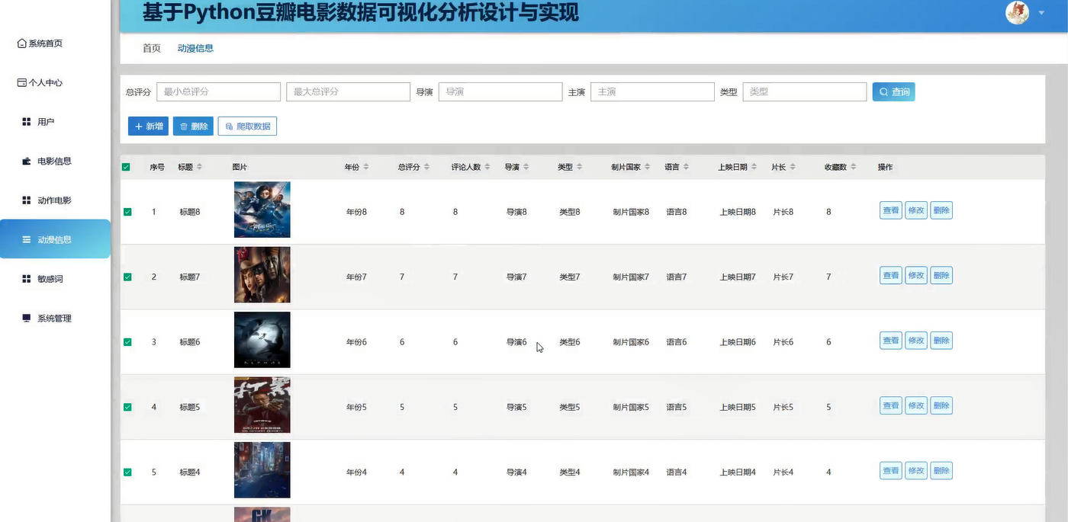
Task: Uncheck the checkbox for row 标题5
Action: pos(127,407)
